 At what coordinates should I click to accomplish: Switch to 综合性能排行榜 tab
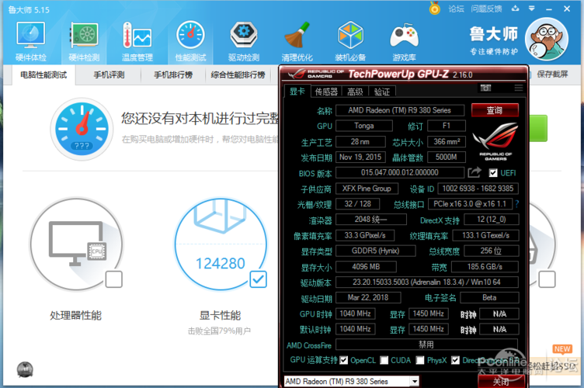coord(238,75)
